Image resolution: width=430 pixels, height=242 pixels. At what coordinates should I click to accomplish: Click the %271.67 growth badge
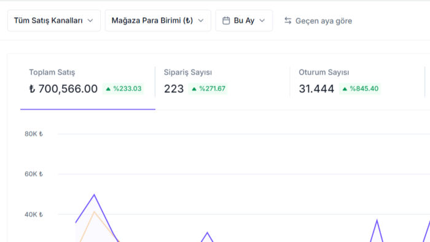[208, 89]
